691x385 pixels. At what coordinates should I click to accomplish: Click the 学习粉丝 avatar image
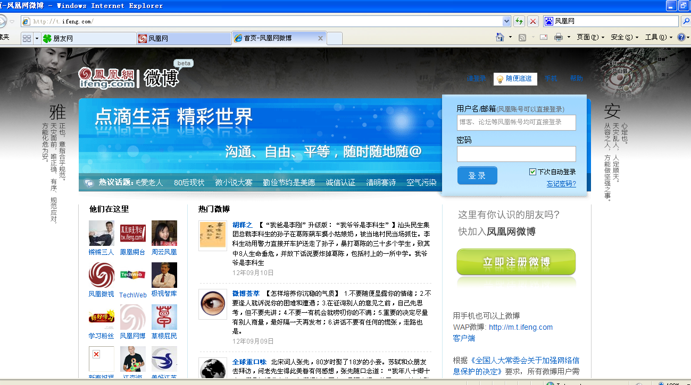pyautogui.click(x=101, y=317)
